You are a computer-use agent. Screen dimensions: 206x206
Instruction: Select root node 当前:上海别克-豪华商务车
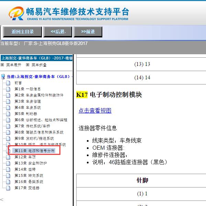(x=39, y=77)
